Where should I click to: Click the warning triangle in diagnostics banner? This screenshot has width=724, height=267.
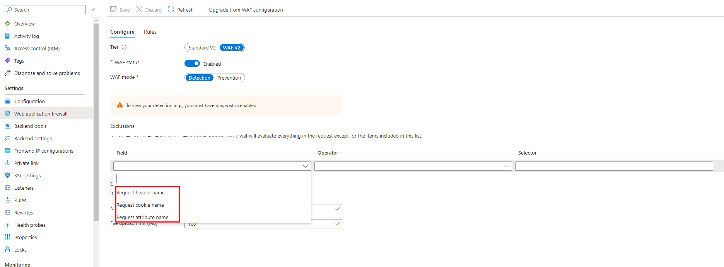120,105
